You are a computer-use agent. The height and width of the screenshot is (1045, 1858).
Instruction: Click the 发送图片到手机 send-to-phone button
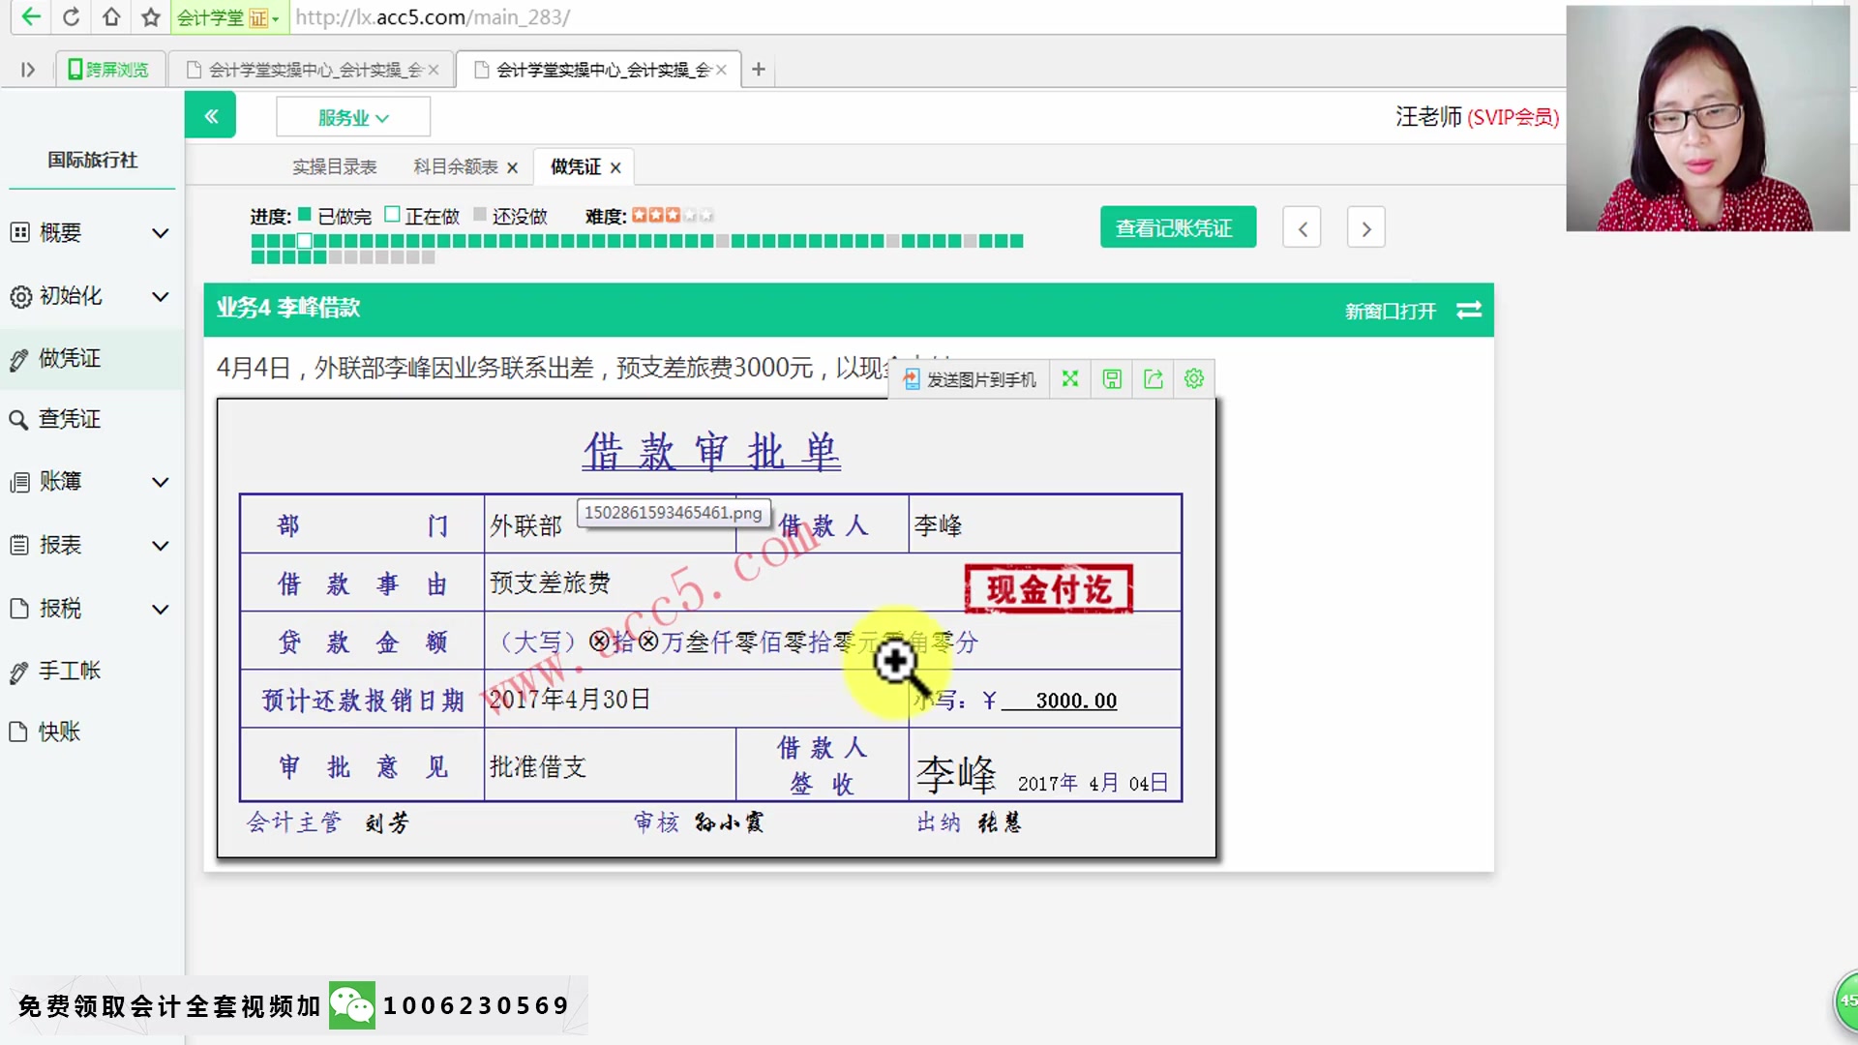[x=968, y=379]
